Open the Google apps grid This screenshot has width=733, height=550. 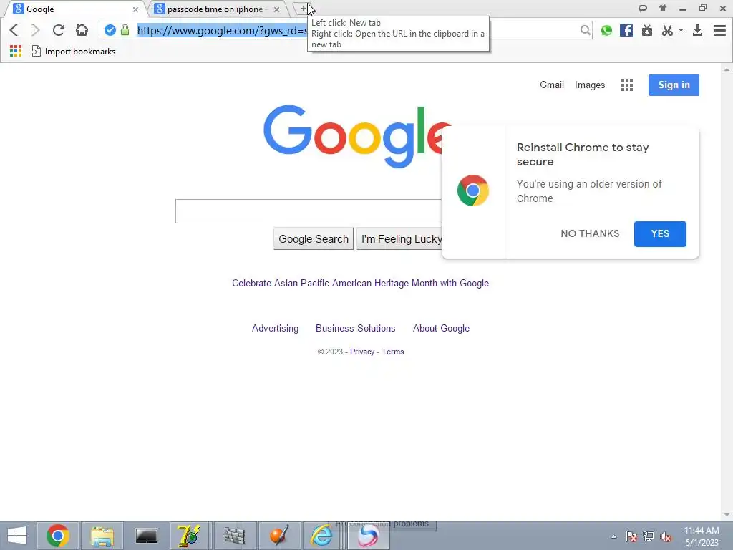click(627, 85)
